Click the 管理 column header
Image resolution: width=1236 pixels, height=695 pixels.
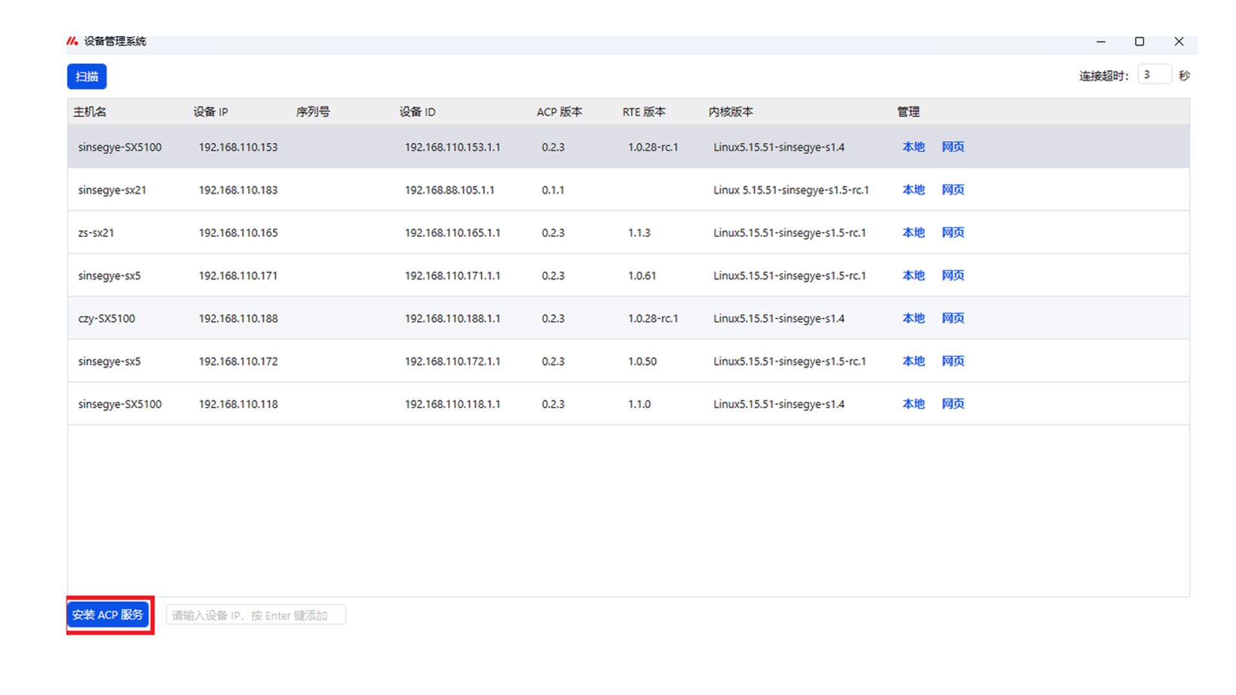pyautogui.click(x=908, y=112)
